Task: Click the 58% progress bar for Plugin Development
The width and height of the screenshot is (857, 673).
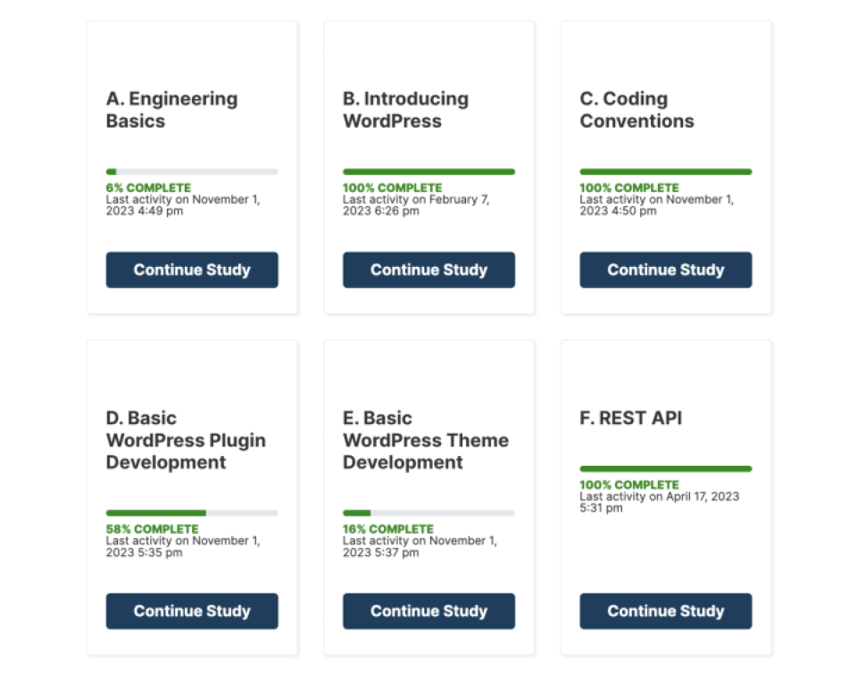Action: [x=192, y=513]
